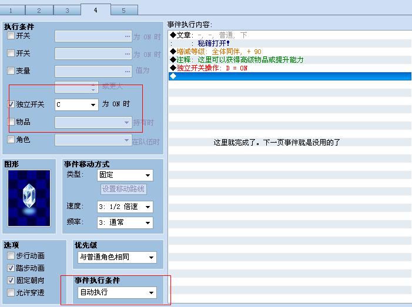Click ellipsis button of second 开关 field

pos(128,54)
